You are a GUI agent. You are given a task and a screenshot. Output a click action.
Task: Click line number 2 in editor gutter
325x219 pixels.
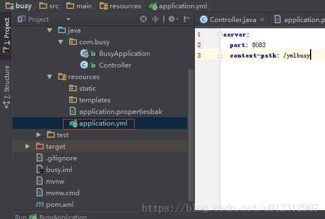(x=199, y=45)
